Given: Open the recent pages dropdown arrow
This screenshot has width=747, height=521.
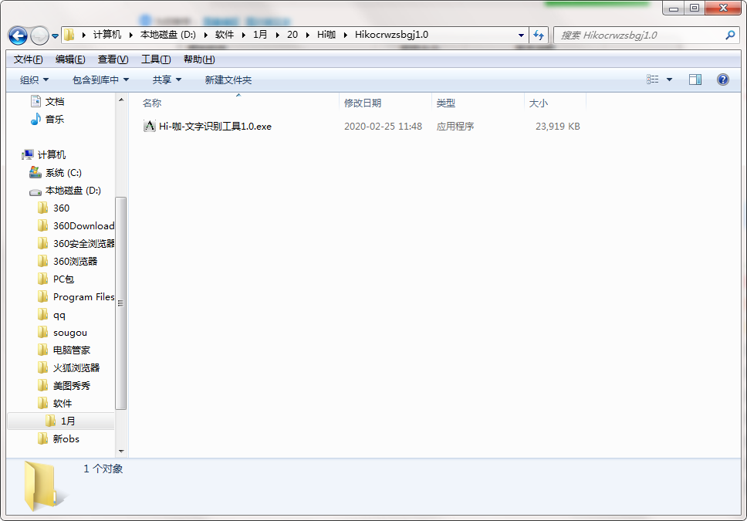Looking at the screenshot, I should [55, 36].
